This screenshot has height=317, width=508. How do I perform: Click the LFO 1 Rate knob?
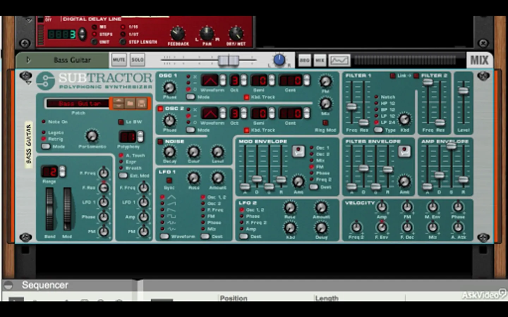coord(193,178)
